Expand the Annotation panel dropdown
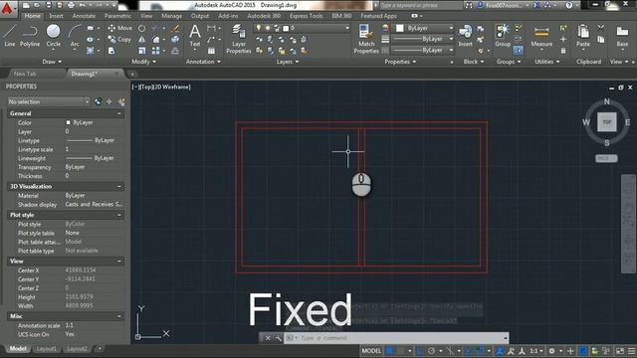Screen dimensions: 637x358 point(203,62)
